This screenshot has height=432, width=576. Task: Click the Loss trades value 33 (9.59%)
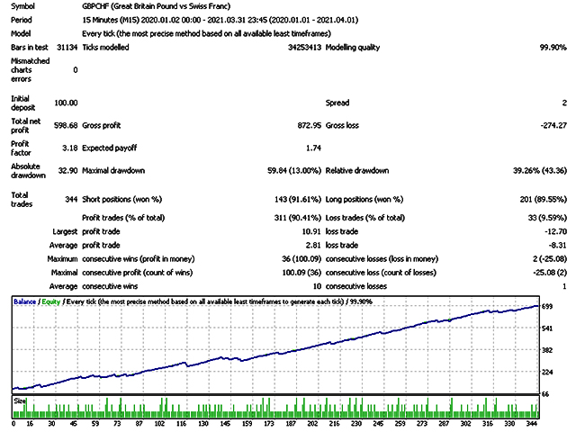point(547,218)
